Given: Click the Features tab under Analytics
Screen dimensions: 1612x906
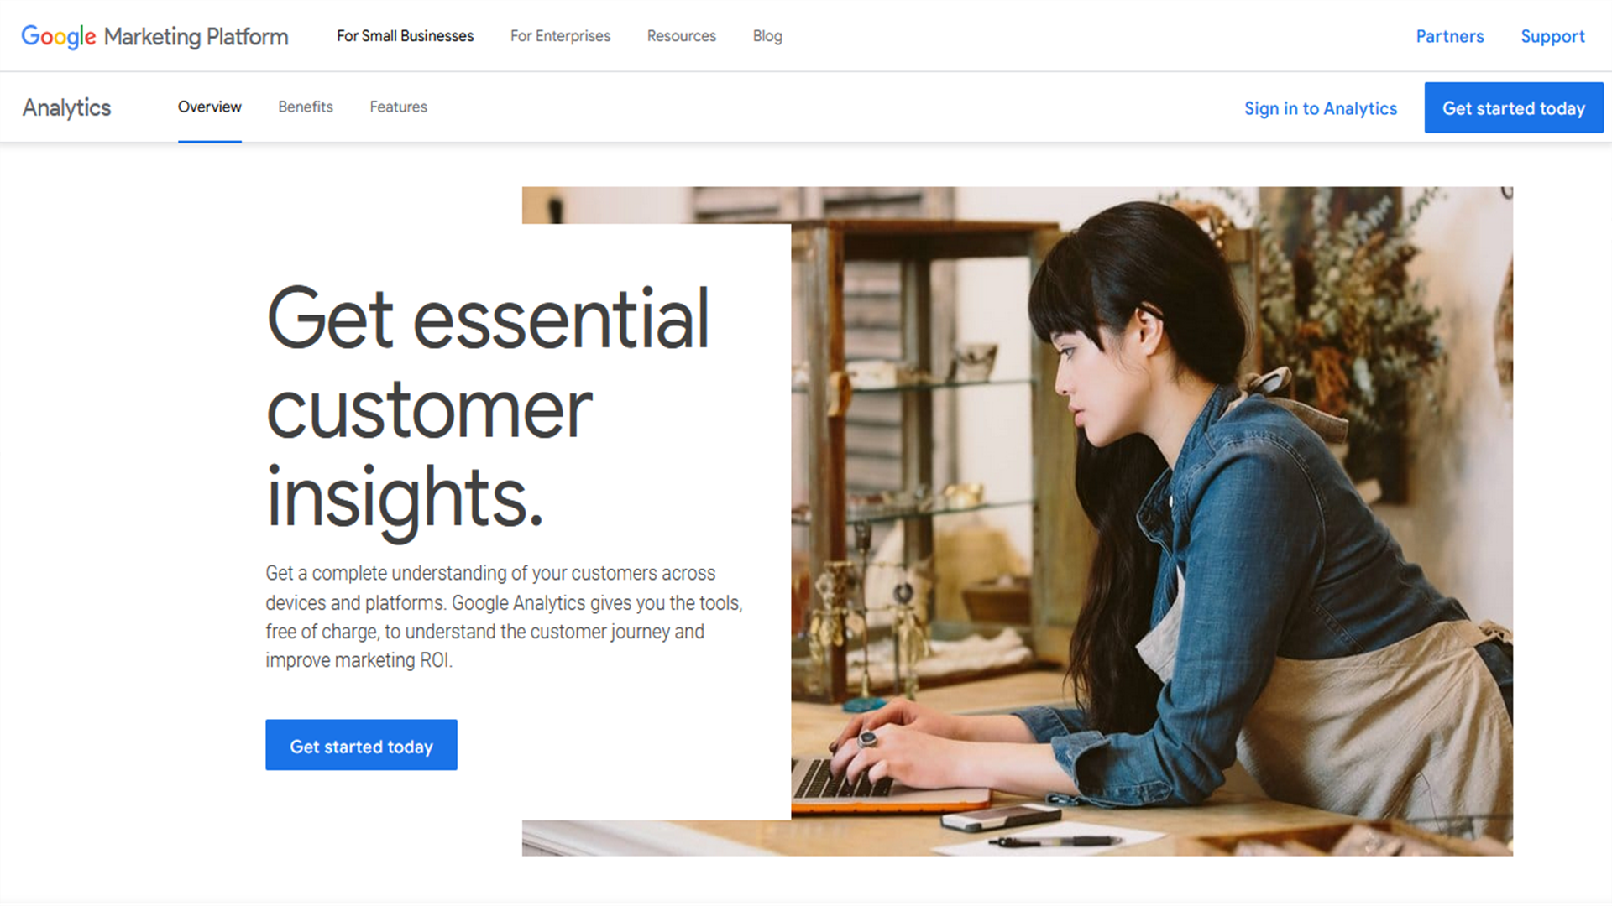Looking at the screenshot, I should 399,107.
